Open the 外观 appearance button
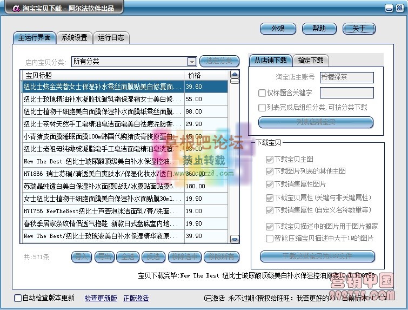408x310 pixels. coord(278,28)
